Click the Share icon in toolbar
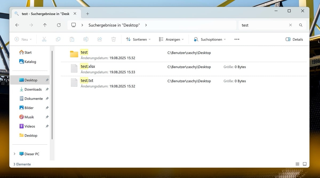The height and width of the screenshot is (178, 320). click(100, 39)
